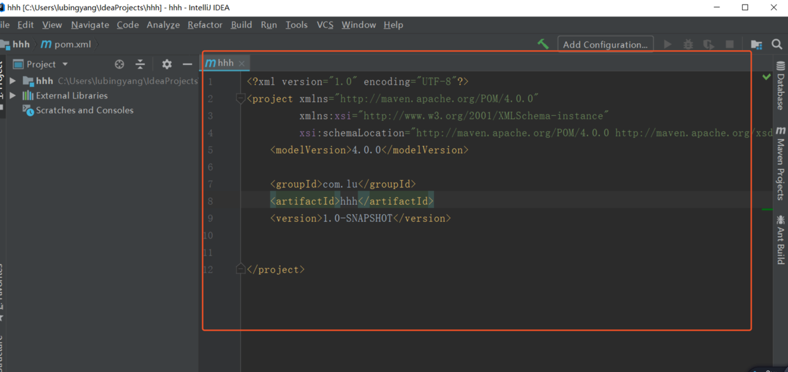Expand the External Libraries tree node
The image size is (788, 372).
coord(13,95)
